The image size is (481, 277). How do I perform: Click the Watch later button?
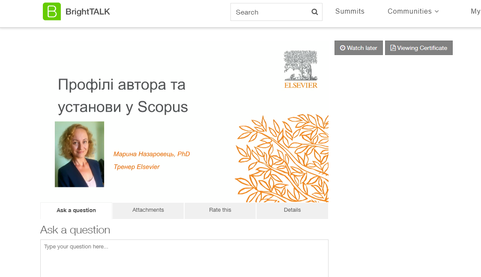[x=359, y=48]
